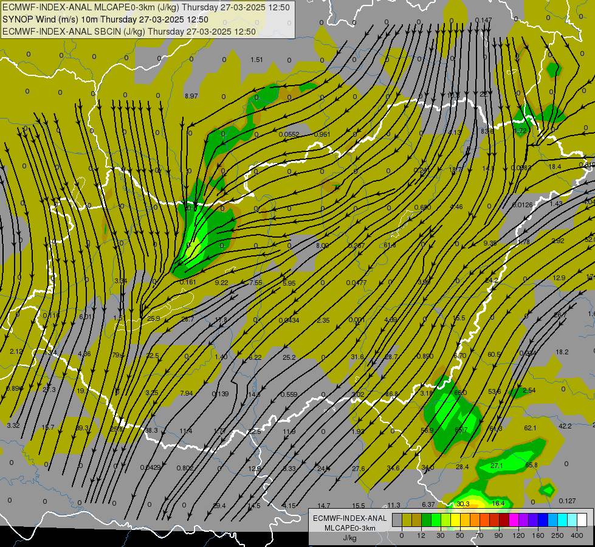The height and width of the screenshot is (547, 595).
Task: Click the map value '2.54'
Action: [x=529, y=390]
